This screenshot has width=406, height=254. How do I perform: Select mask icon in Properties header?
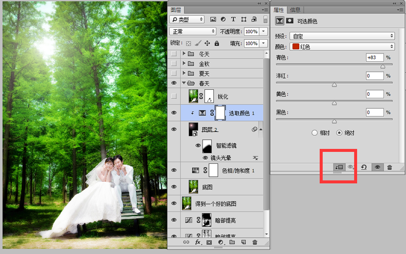(x=290, y=21)
